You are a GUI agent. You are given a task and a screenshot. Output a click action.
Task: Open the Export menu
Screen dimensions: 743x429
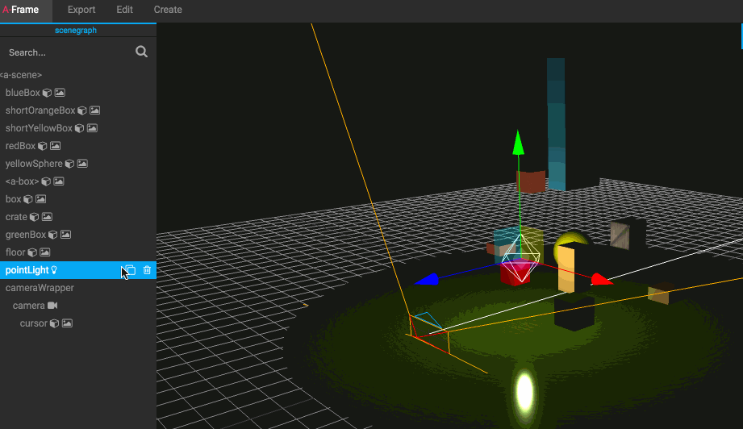[81, 10]
